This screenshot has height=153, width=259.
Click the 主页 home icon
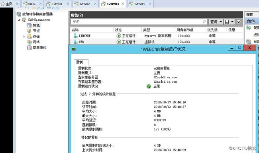point(3,4)
